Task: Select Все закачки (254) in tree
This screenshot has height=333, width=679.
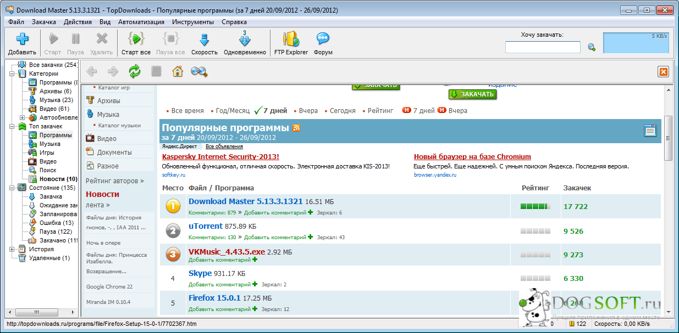Action: pyautogui.click(x=53, y=65)
